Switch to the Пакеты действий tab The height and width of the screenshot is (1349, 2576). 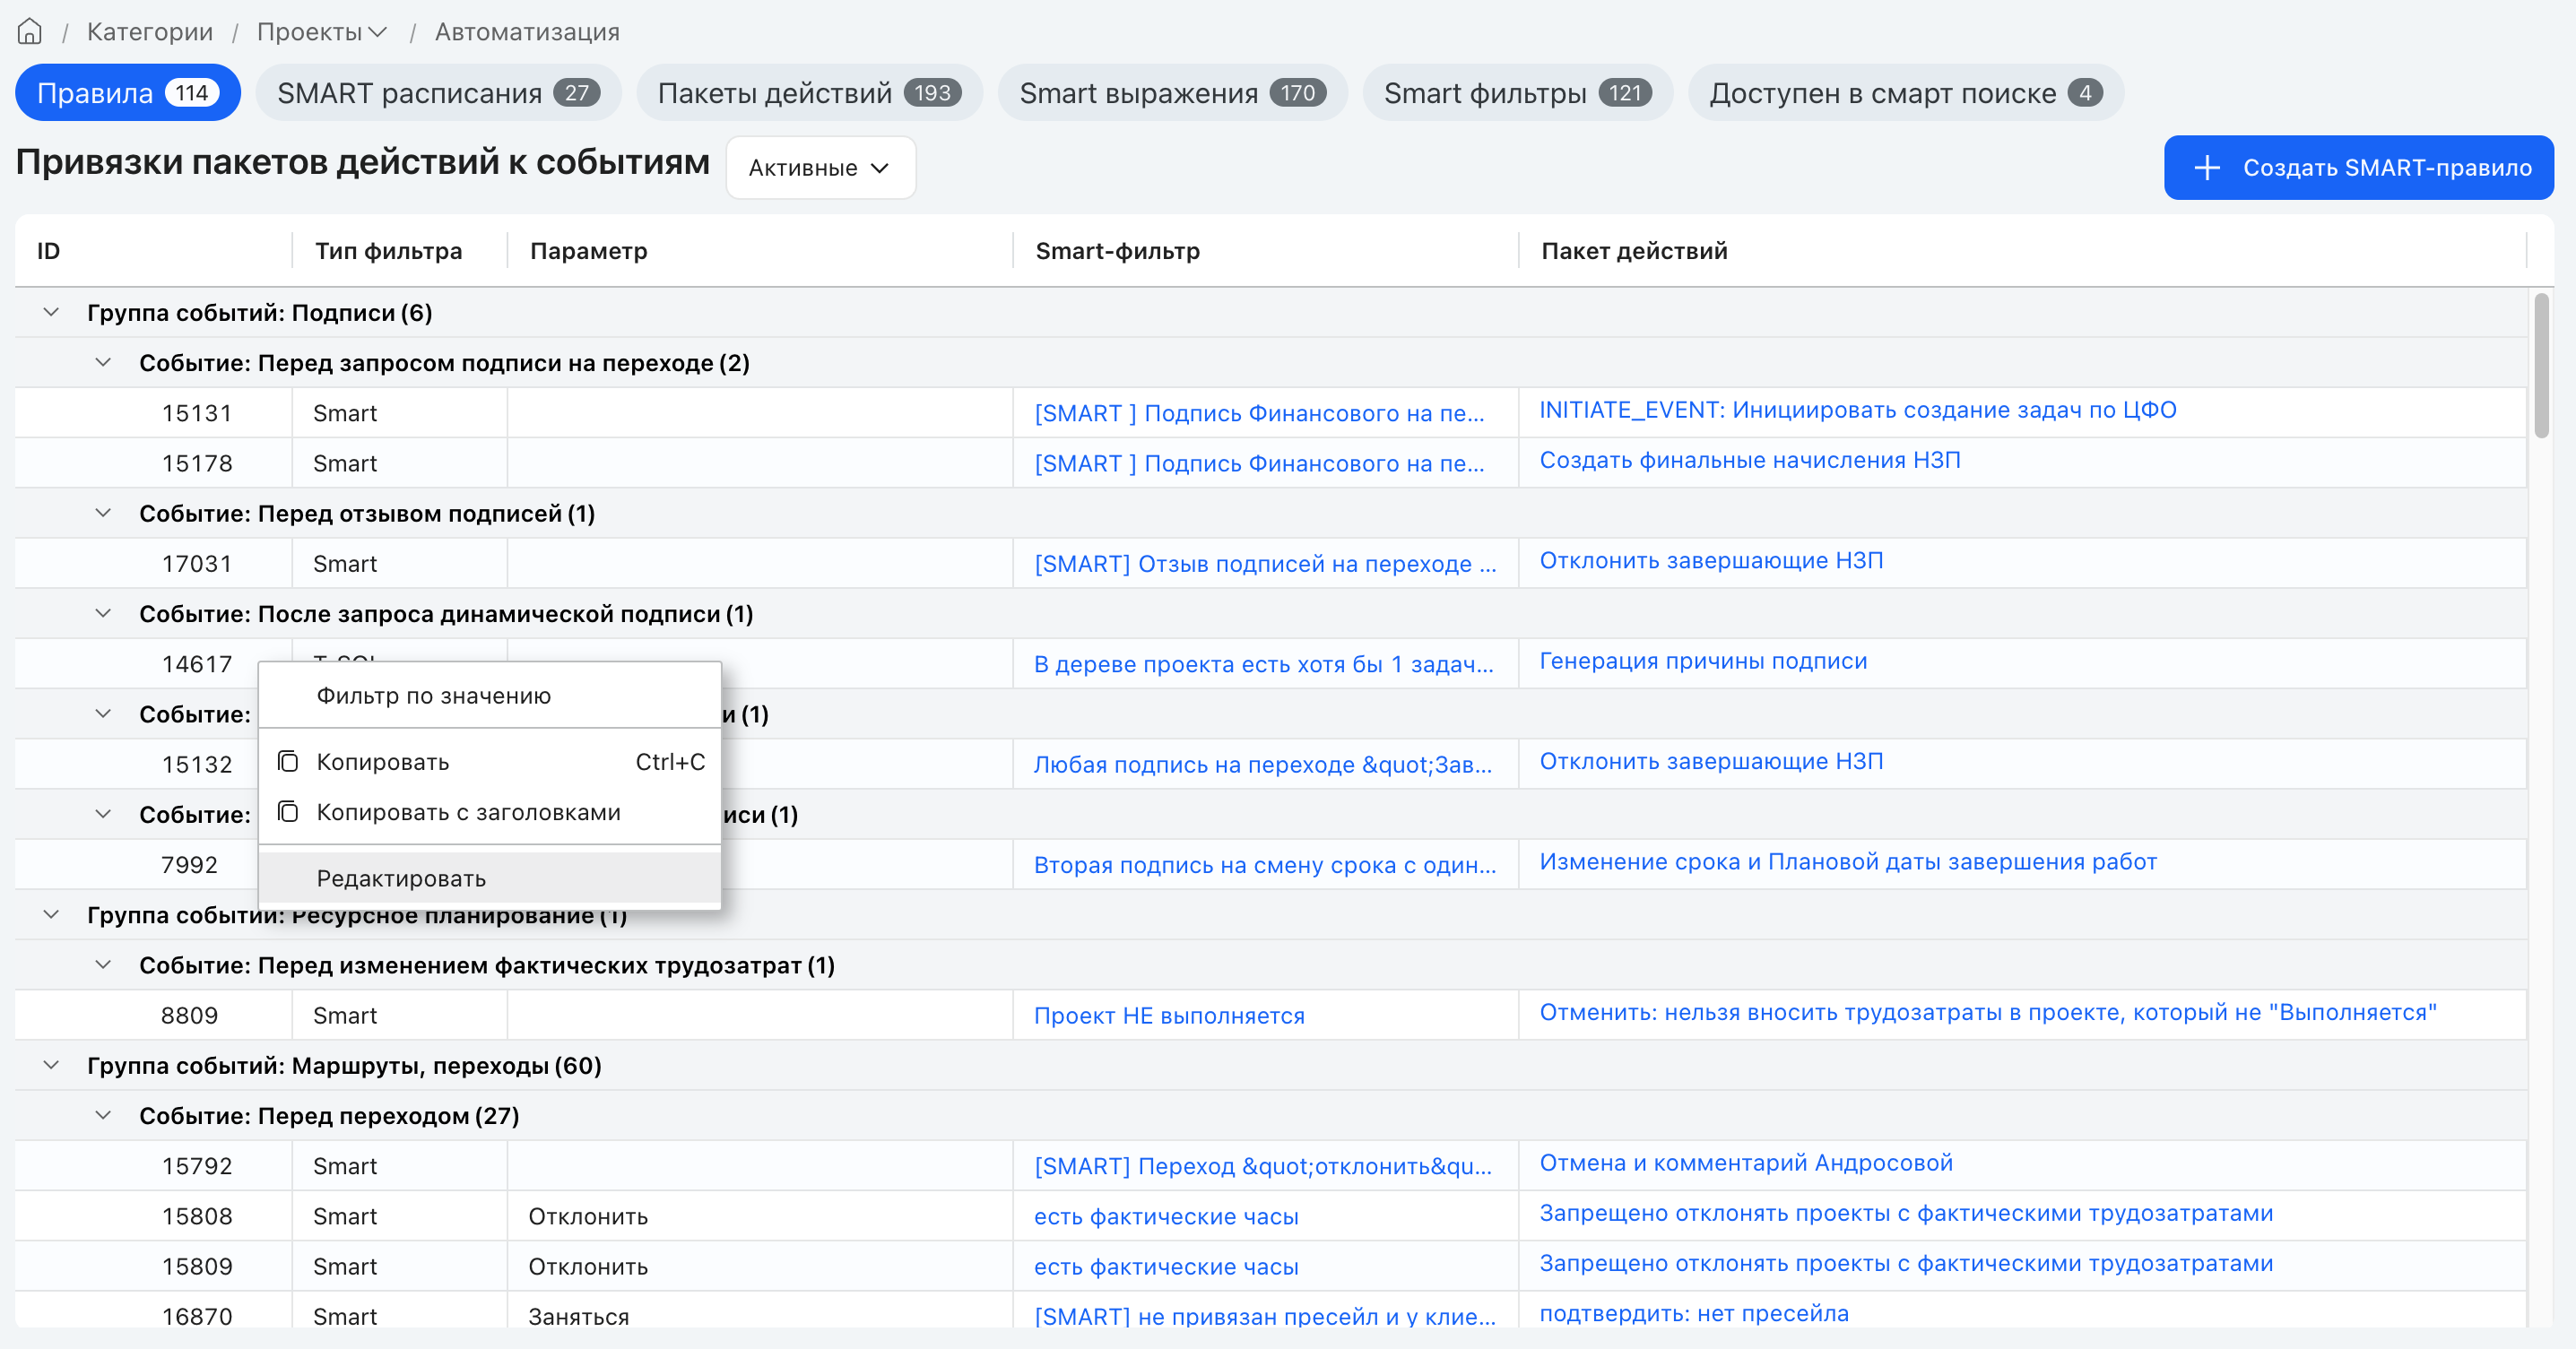pyautogui.click(x=809, y=93)
